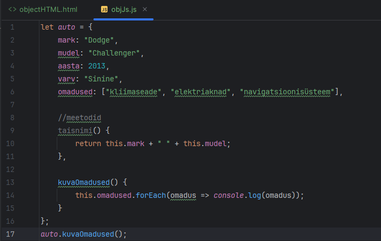This screenshot has width=381, height=241.
Task: Close the objJs.js tab
Action: pyautogui.click(x=145, y=10)
